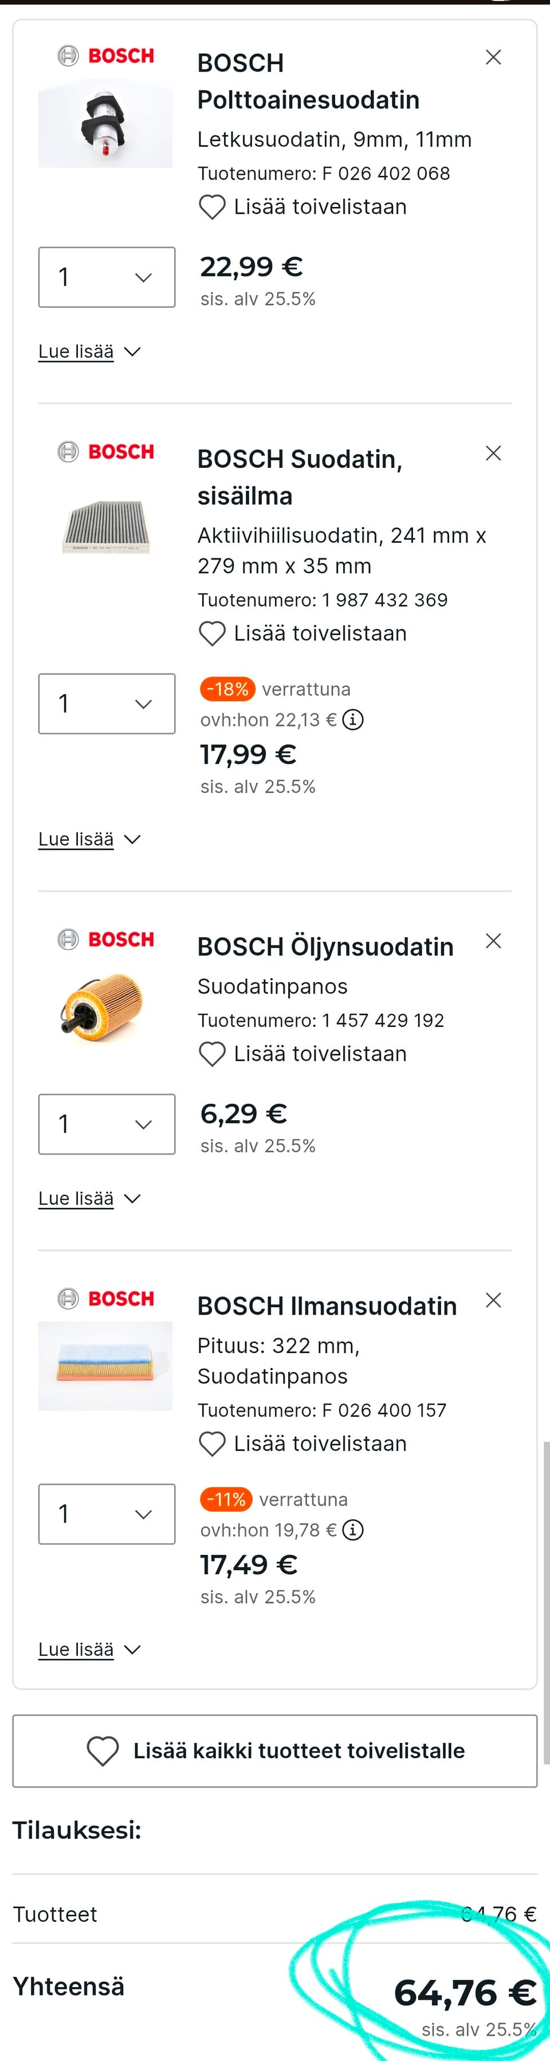Open quantity dropdown for Öljynsuodatin
This screenshot has height=2061, width=550.
point(107,1124)
